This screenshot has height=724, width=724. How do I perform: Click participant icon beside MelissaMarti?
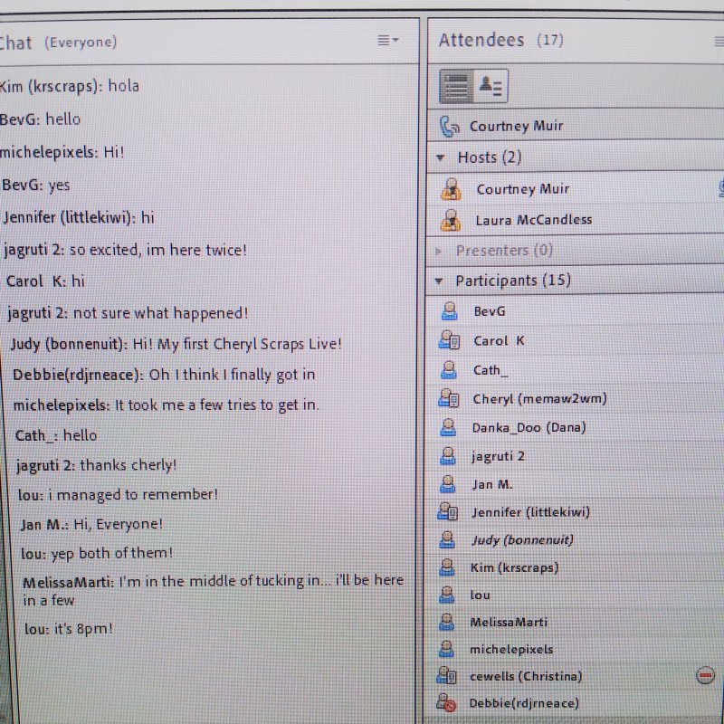pos(446,623)
